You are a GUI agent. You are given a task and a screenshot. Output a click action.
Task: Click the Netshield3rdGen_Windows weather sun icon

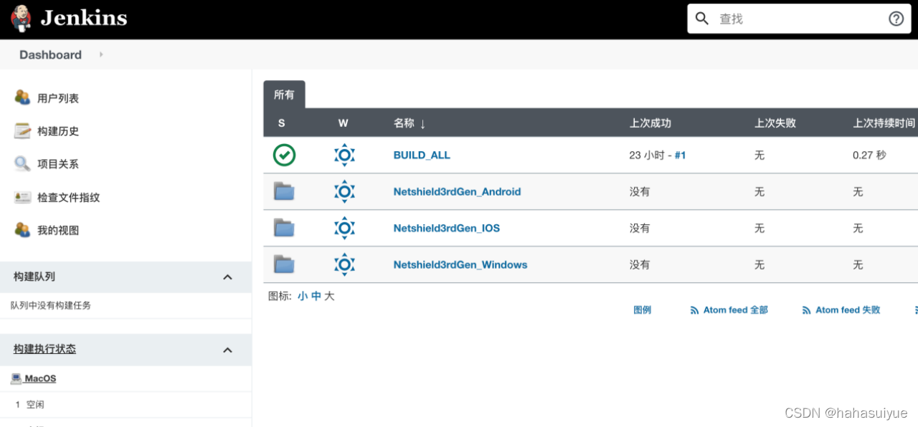tap(345, 264)
